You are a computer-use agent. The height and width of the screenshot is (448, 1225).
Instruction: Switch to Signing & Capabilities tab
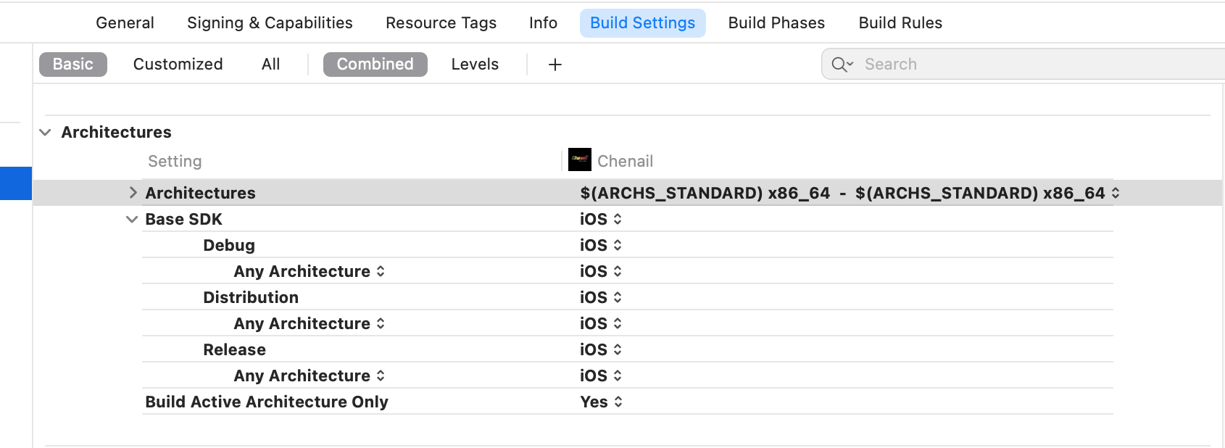(270, 23)
